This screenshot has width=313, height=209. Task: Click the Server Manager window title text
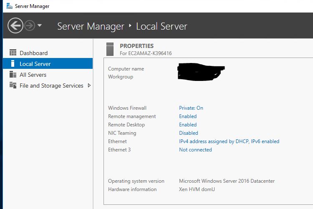[32, 6]
